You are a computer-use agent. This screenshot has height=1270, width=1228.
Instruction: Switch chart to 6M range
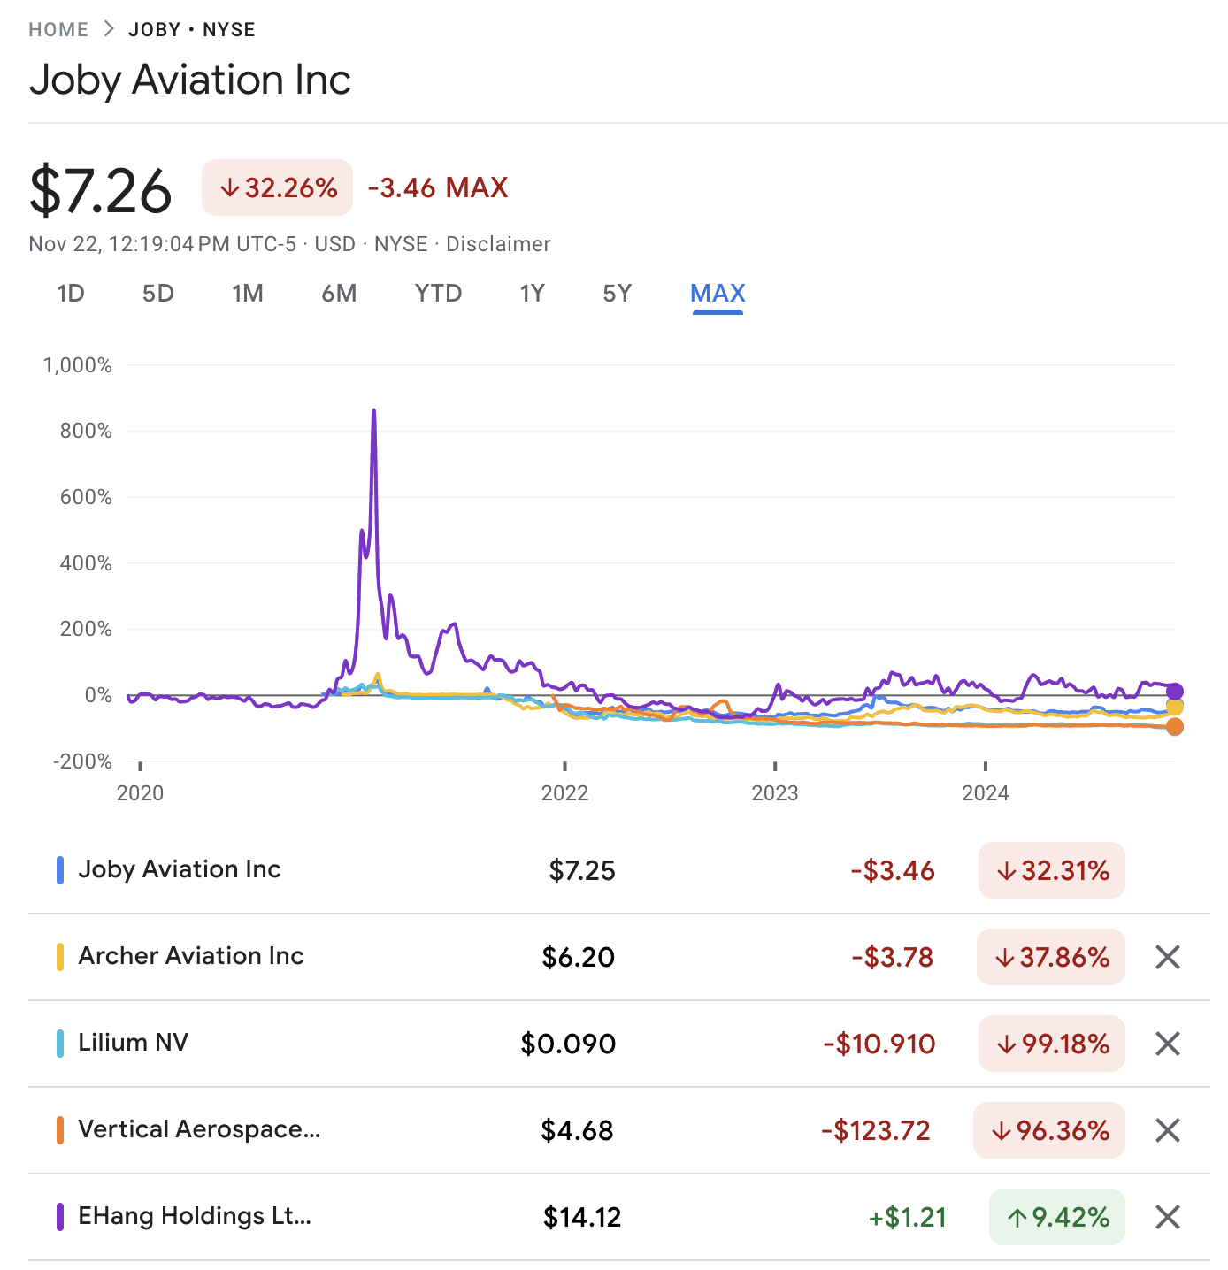pyautogui.click(x=339, y=294)
